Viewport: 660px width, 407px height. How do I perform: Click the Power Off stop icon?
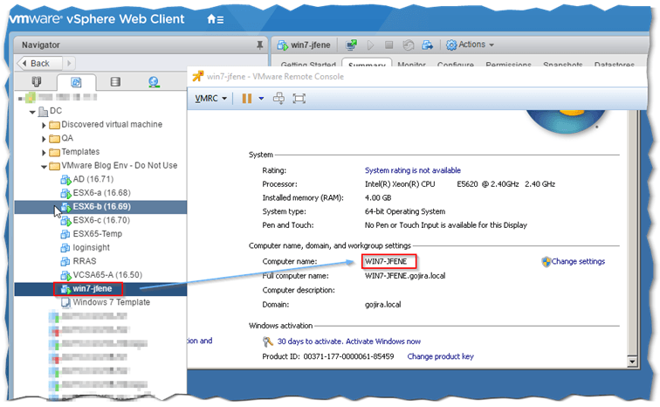coord(389,45)
